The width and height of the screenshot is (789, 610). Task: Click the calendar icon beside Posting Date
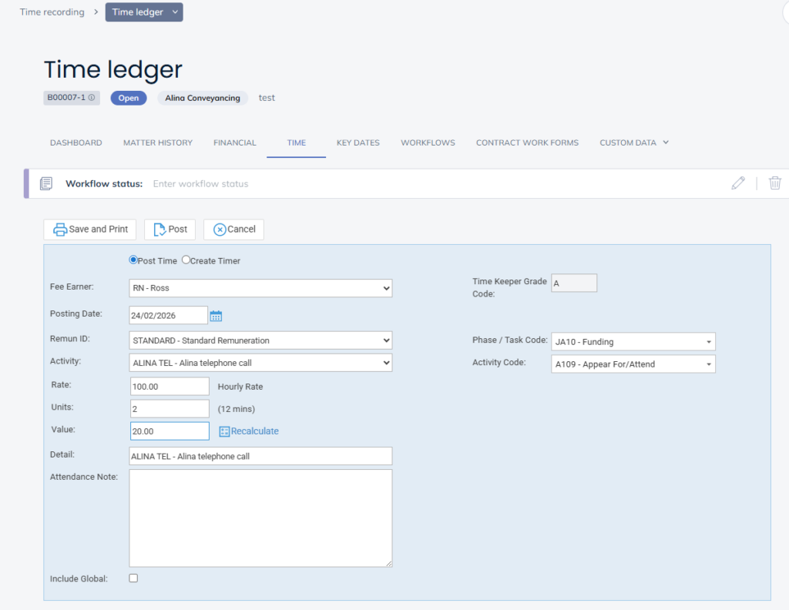coord(216,316)
